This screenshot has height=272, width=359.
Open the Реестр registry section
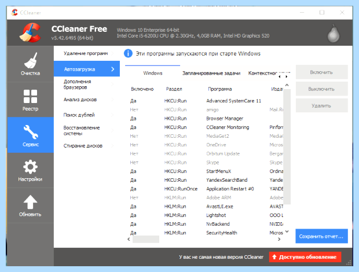[x=30, y=100]
